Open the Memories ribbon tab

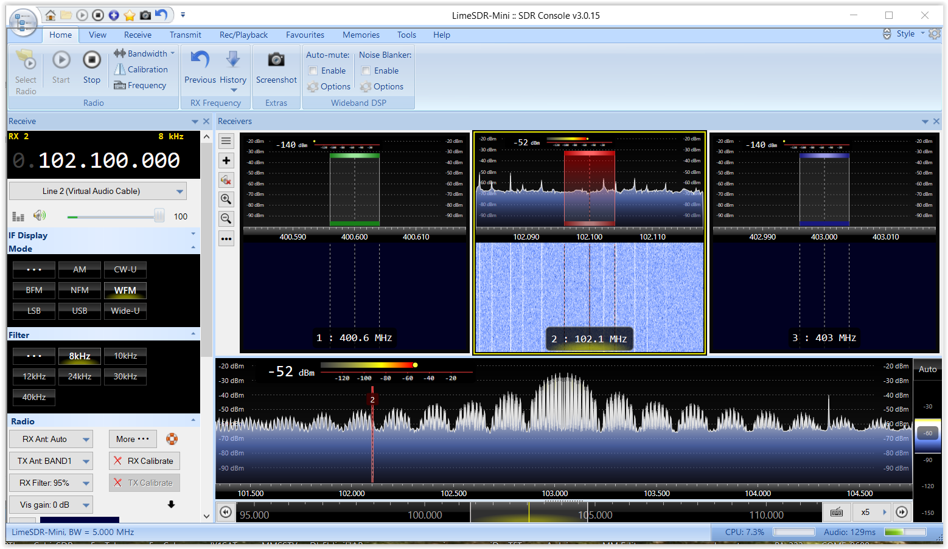361,35
